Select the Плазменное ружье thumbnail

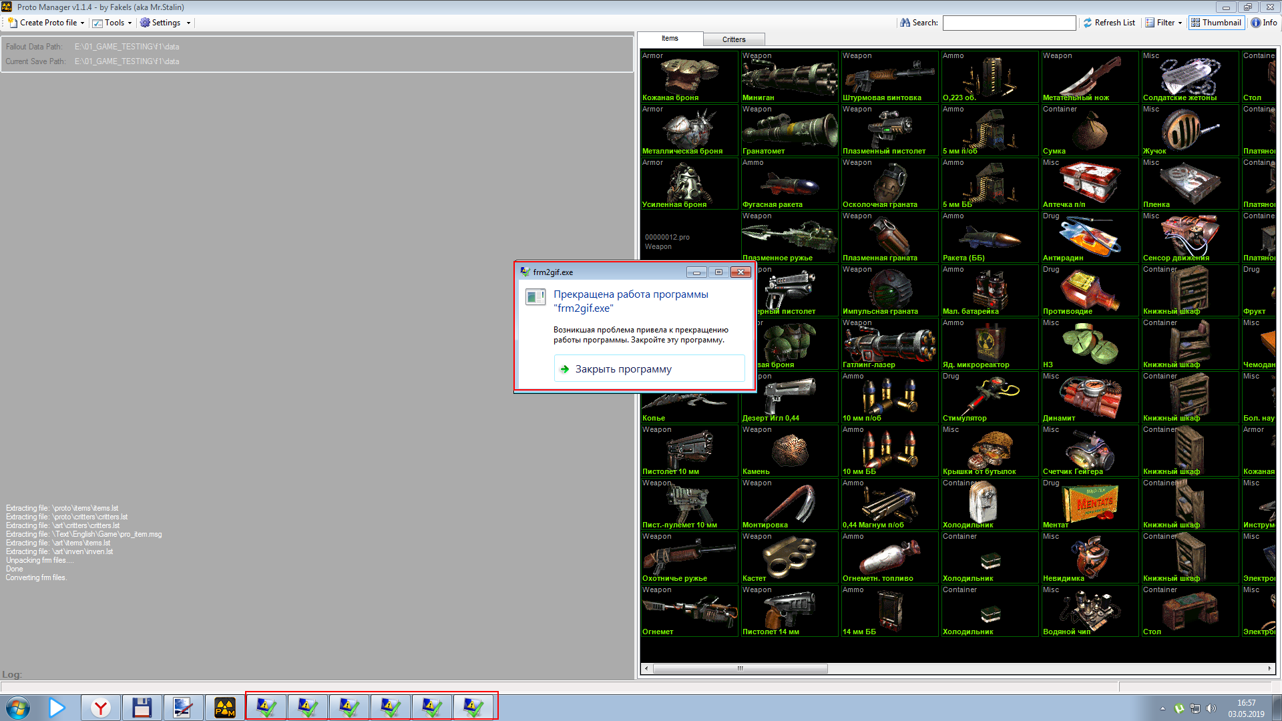[x=789, y=236]
